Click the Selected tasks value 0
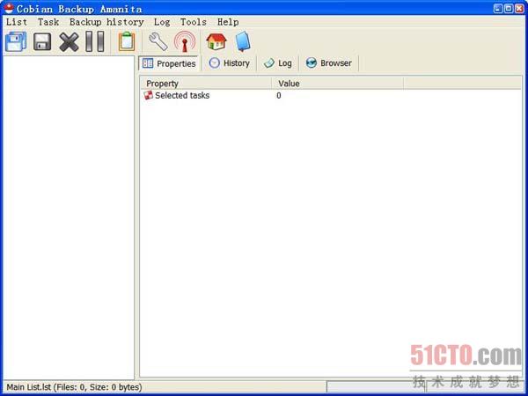 pos(279,96)
